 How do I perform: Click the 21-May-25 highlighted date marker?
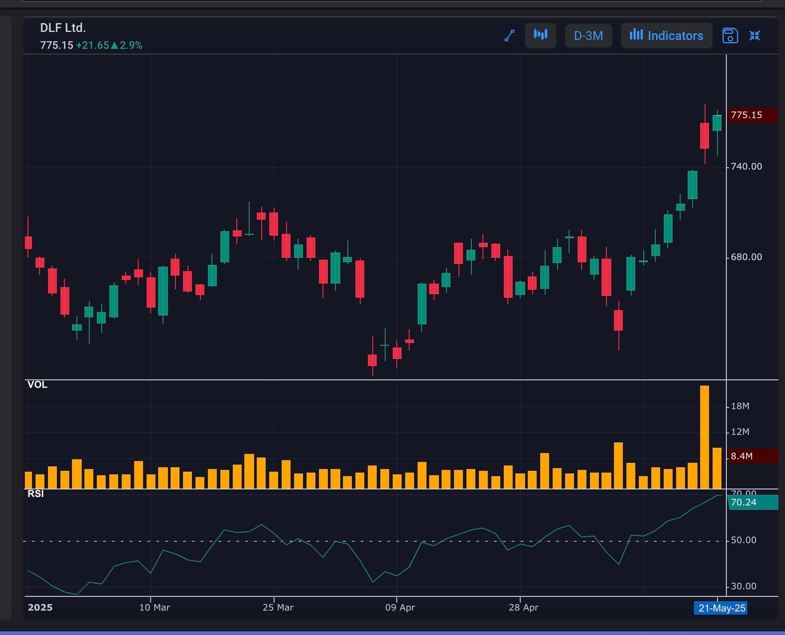click(x=721, y=608)
